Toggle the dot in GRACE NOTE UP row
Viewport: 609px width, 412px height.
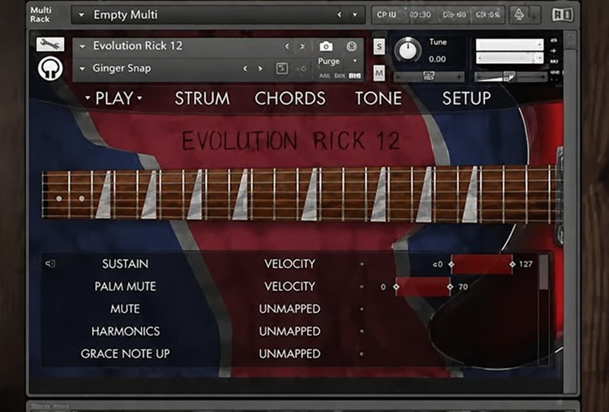click(x=362, y=353)
